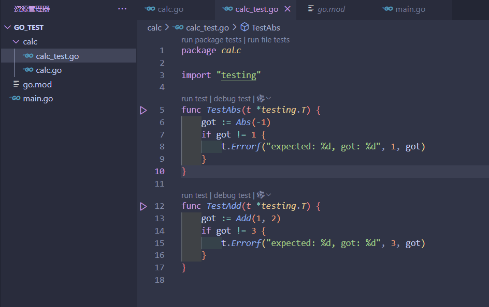Collapse the calc folder chevron
Screen dimensions: 489x307
click(16, 41)
